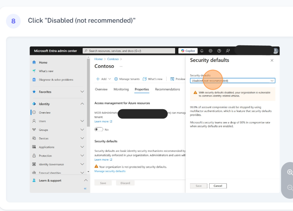Click Manage security defaults link
Image resolution: width=293 pixels, height=211 pixels.
[x=110, y=171]
